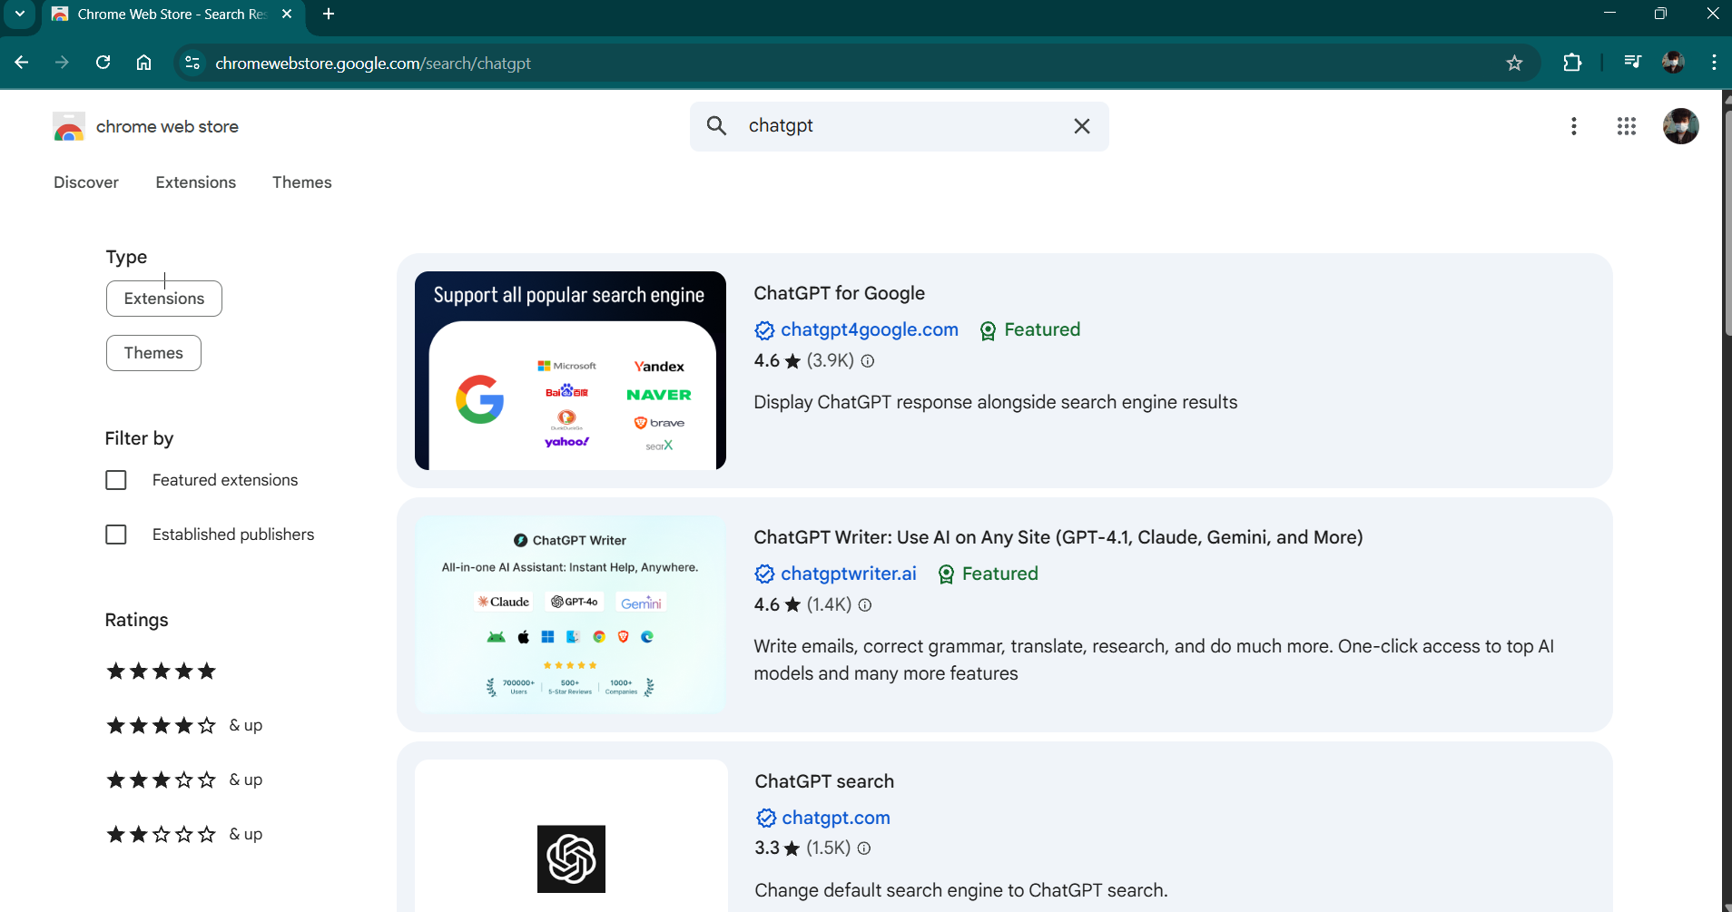Filter by two stars & up

pos(184,834)
